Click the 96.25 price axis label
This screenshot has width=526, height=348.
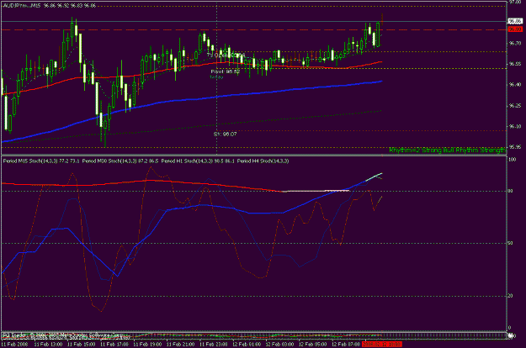tap(515, 106)
